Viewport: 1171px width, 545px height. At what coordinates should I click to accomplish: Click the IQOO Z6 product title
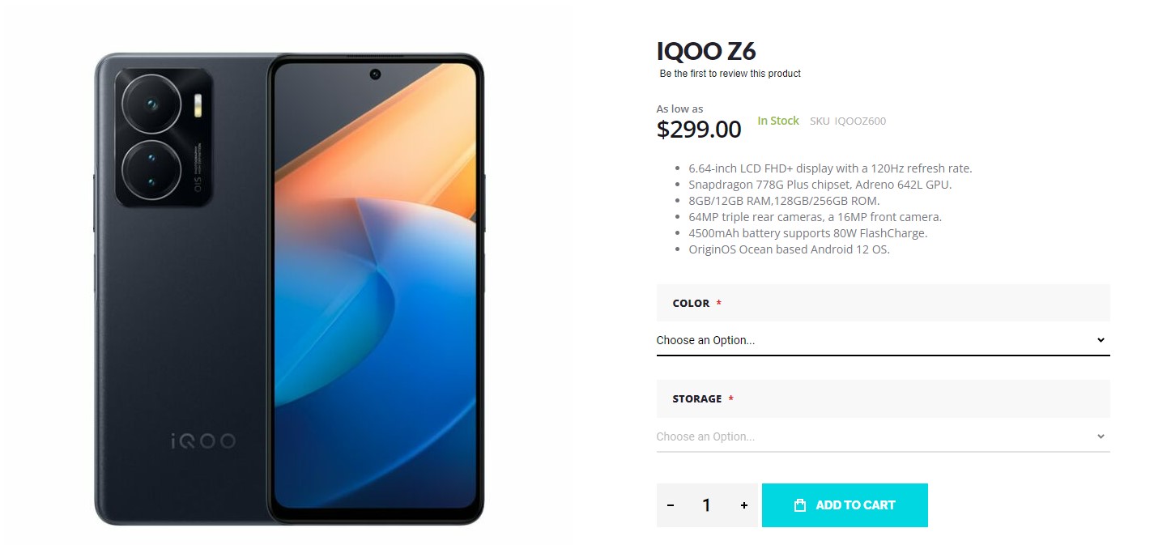pos(706,50)
